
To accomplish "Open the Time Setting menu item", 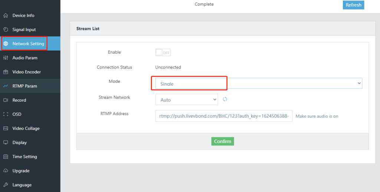I will pos(24,157).
